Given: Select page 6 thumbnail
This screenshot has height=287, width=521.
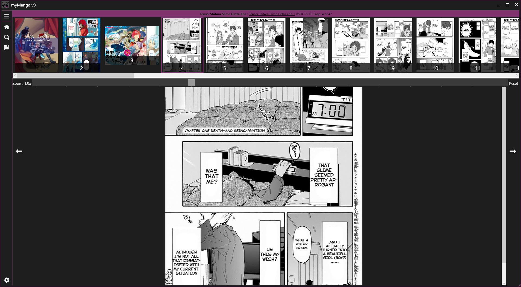Looking at the screenshot, I should point(266,45).
